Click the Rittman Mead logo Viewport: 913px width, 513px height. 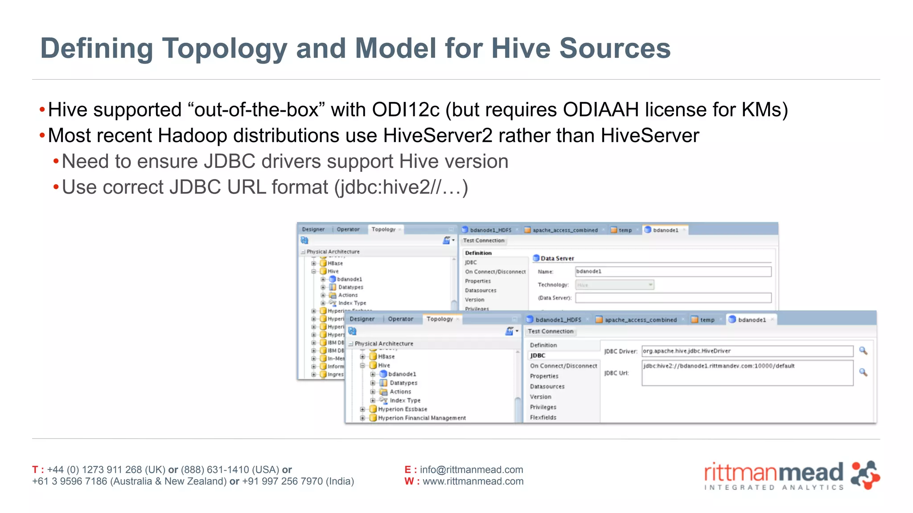coord(792,476)
